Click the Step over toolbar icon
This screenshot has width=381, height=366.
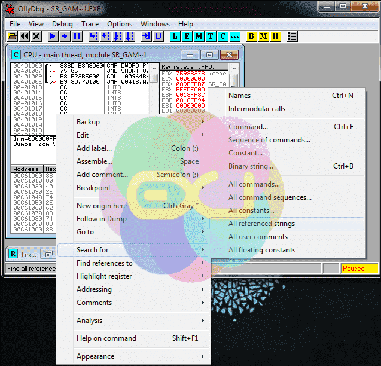106,36
